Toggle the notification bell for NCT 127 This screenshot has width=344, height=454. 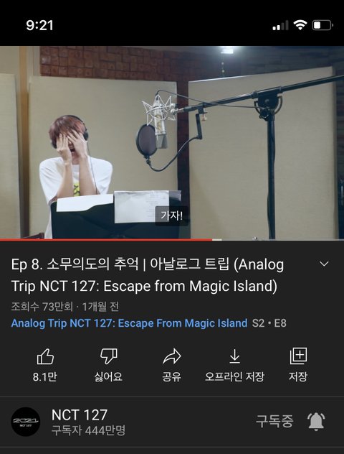tap(316, 422)
